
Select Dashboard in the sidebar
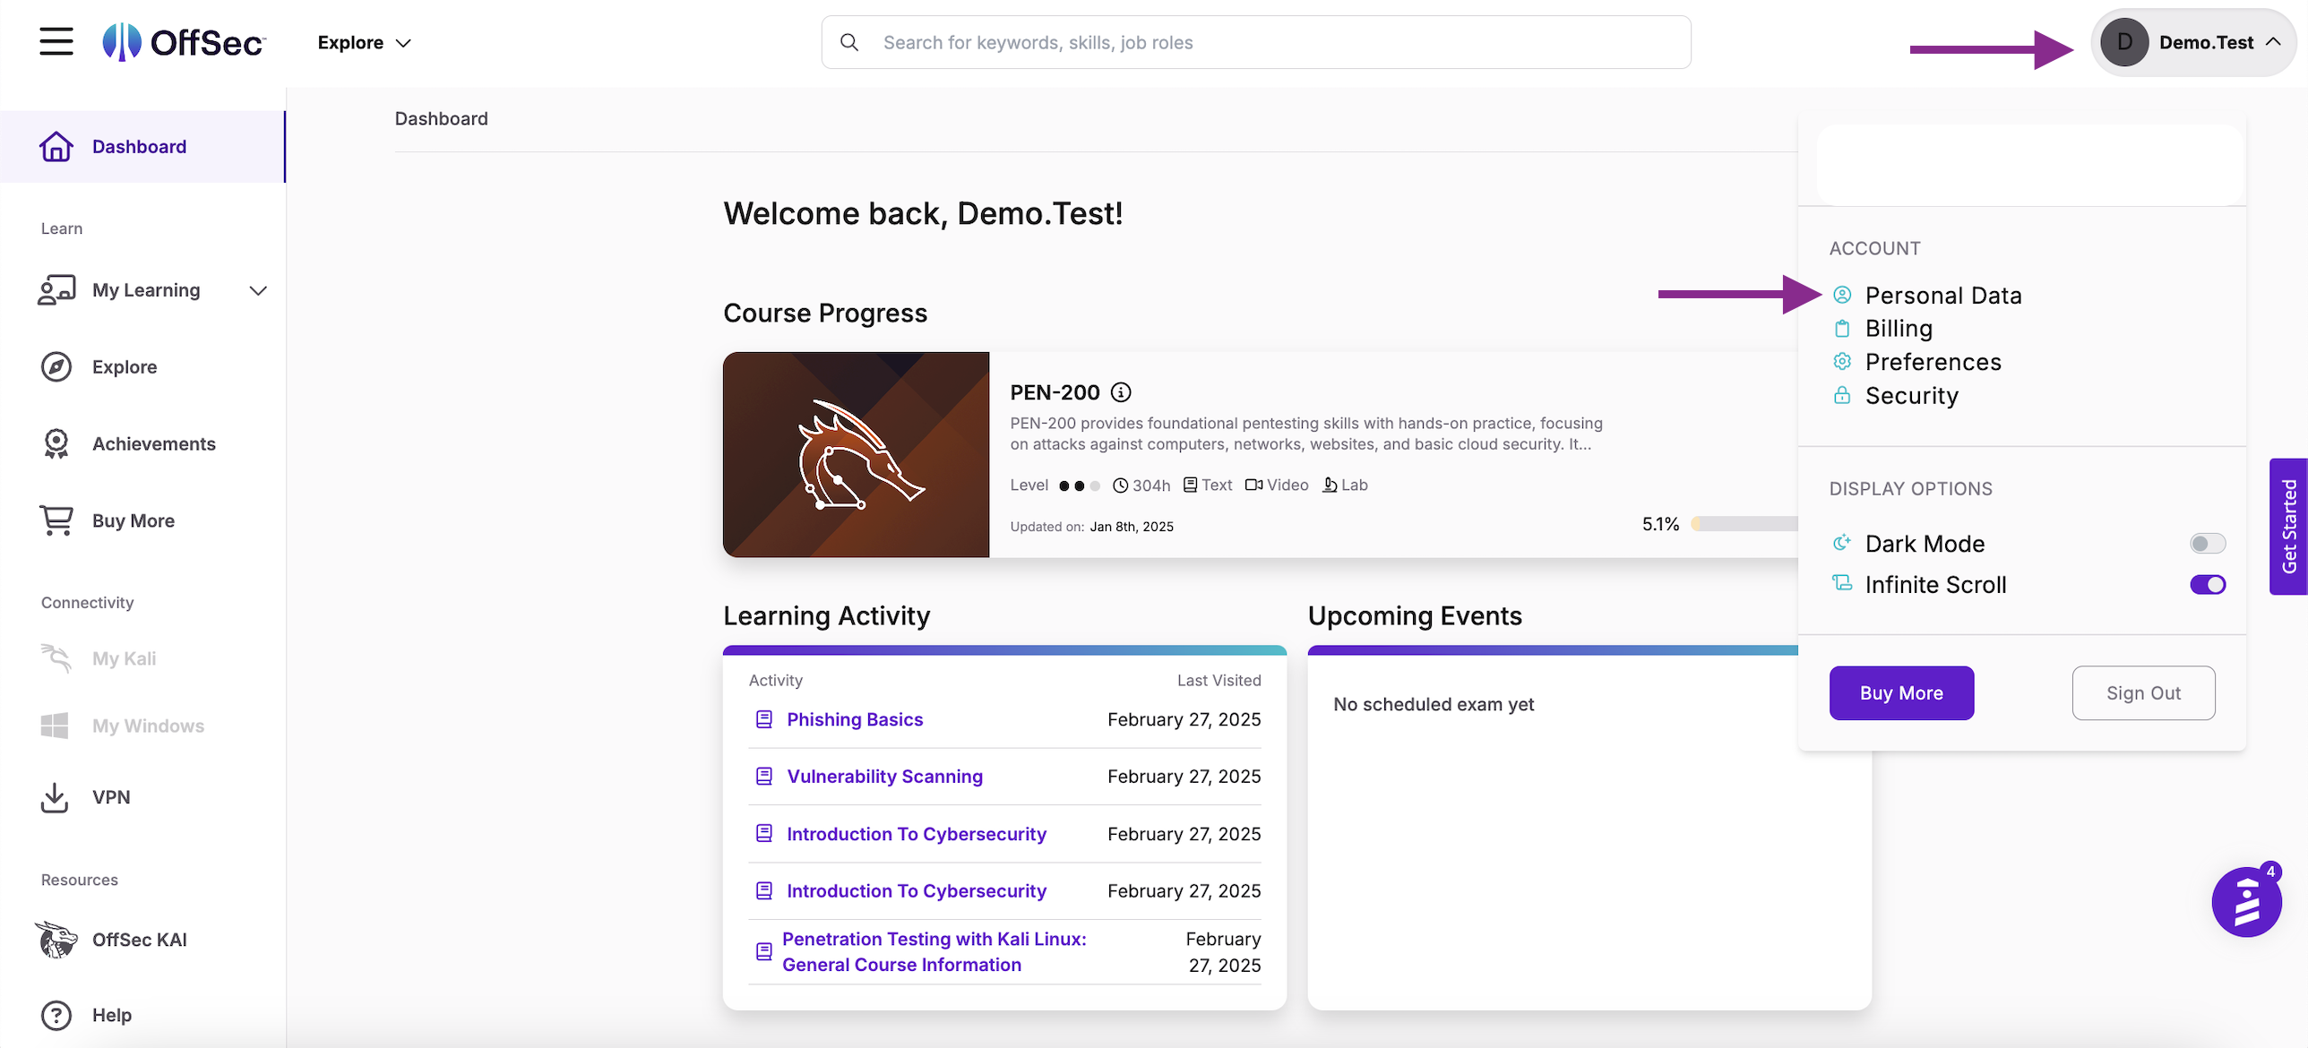point(142,146)
